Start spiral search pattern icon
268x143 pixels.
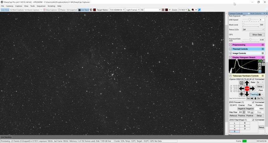[x=241, y=83]
